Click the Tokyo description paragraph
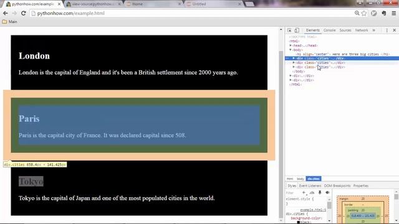399x224 pixels. point(117,198)
